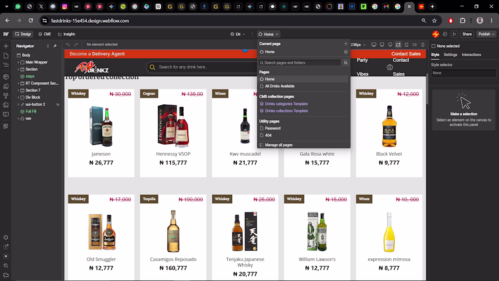Open Home page settings gear
499x281 pixels.
[346, 52]
